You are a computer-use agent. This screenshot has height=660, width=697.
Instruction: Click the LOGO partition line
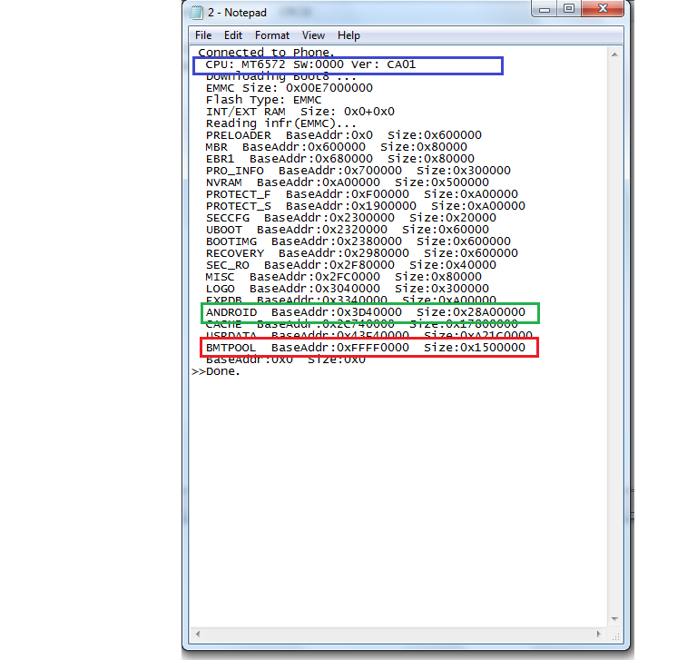[348, 289]
